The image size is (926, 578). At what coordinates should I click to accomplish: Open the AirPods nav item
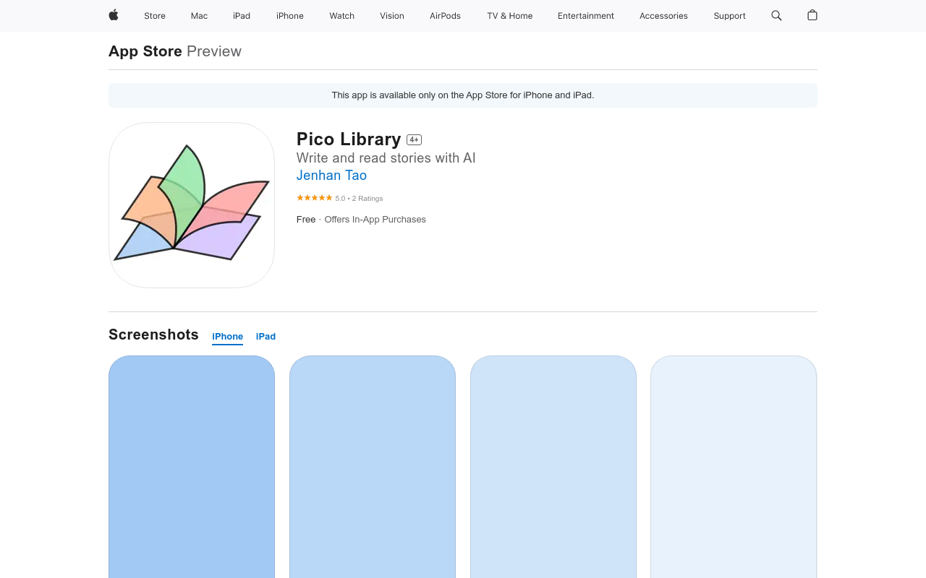[445, 16]
